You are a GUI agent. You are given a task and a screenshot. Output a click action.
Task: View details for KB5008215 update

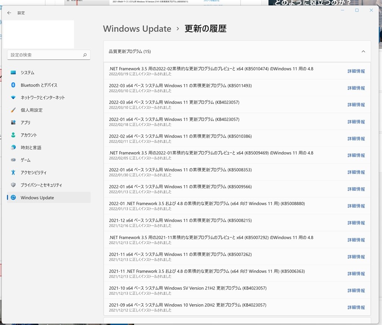pyautogui.click(x=356, y=223)
